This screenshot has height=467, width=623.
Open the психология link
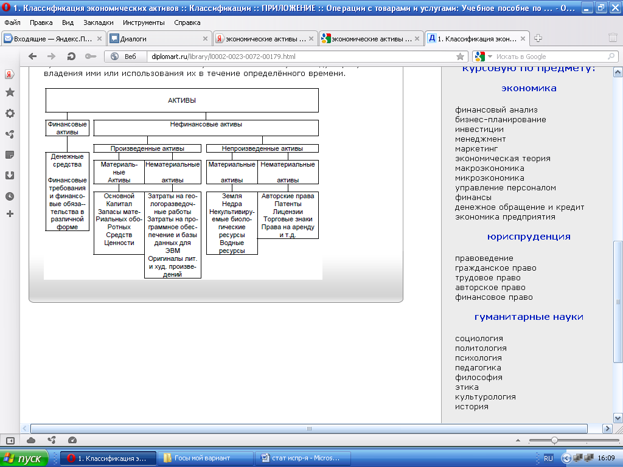[x=478, y=358]
